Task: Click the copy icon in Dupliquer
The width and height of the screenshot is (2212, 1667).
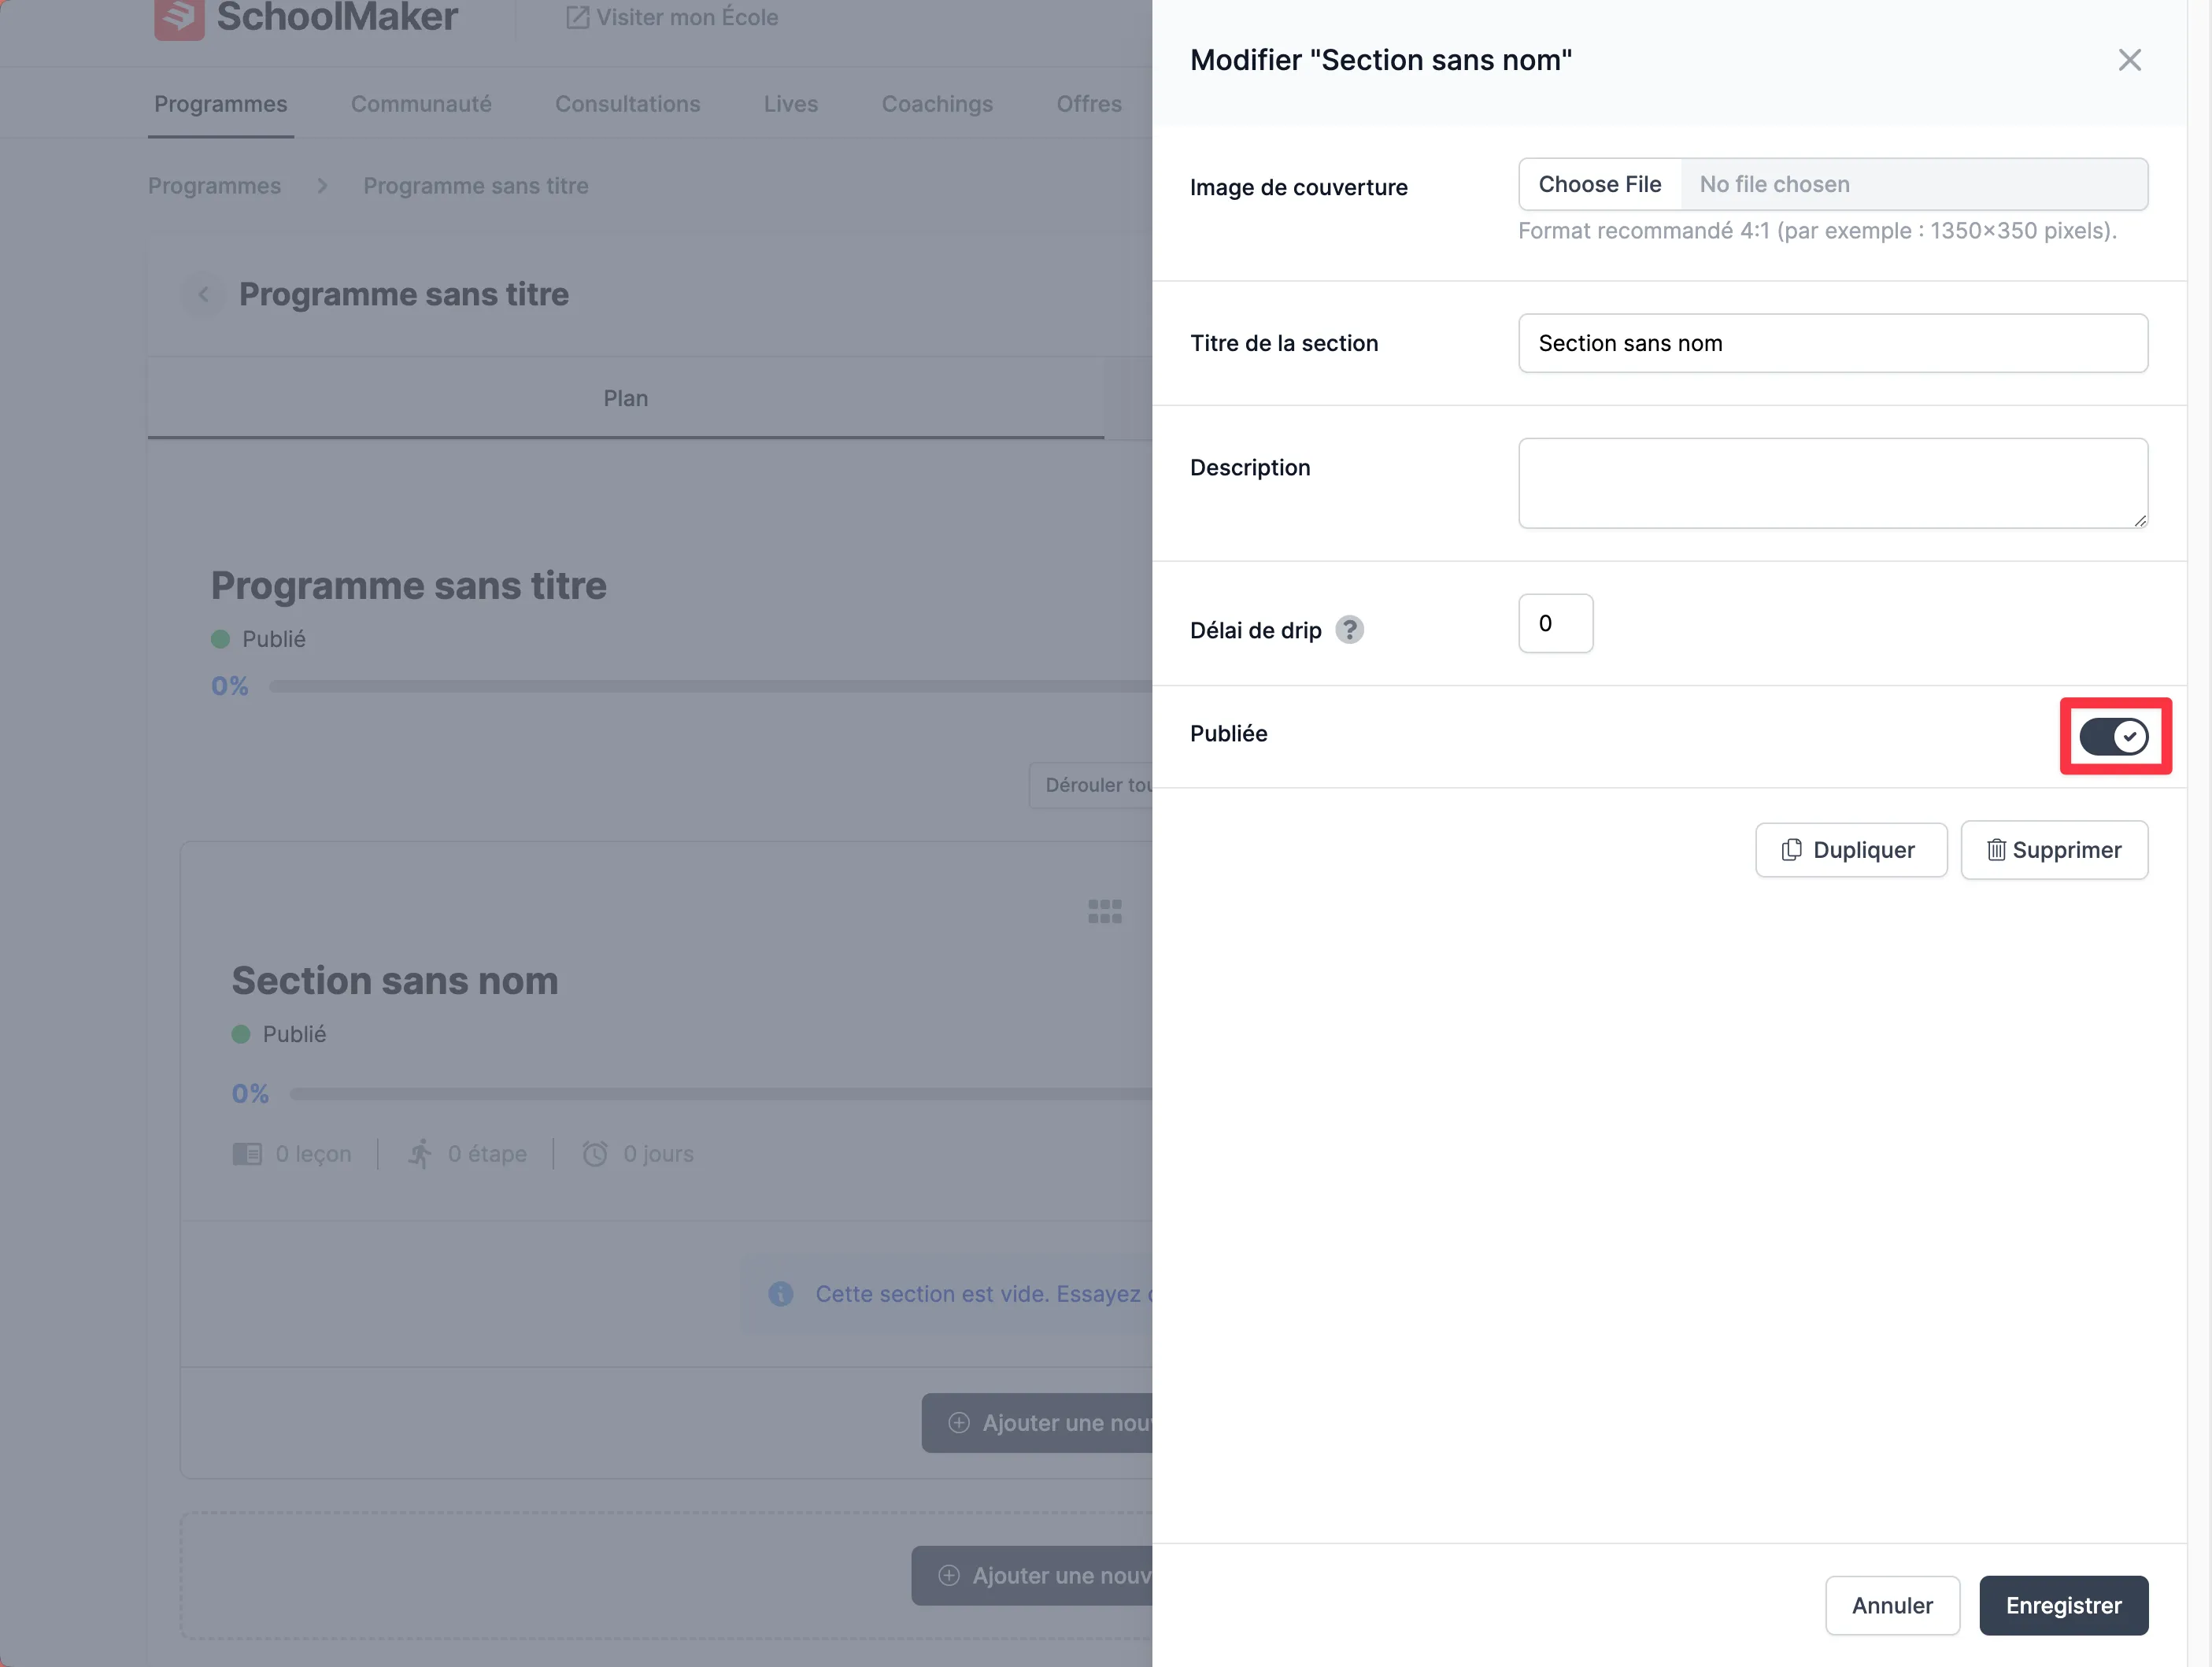Action: [x=1791, y=850]
